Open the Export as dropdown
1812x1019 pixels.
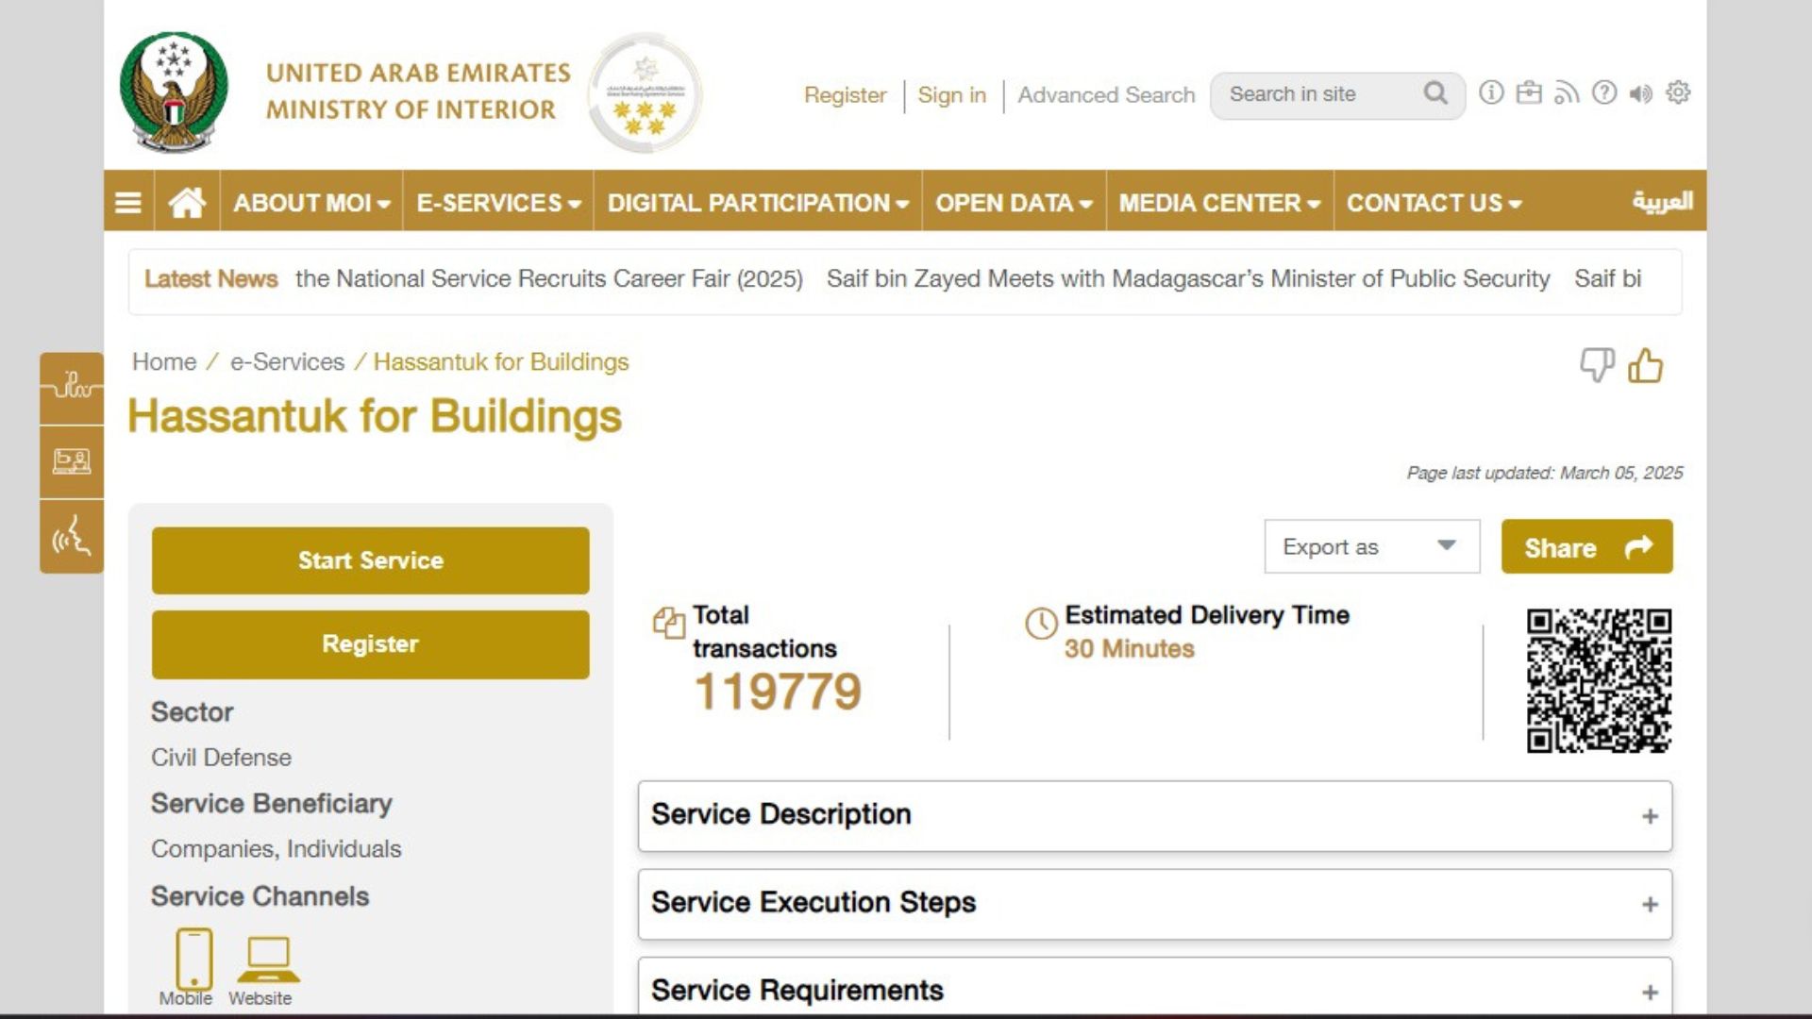(1372, 546)
